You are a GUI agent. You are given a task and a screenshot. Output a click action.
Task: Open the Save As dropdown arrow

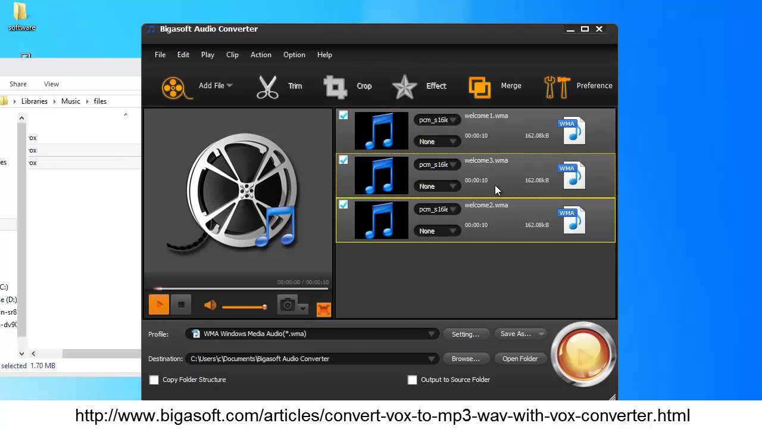pos(541,334)
